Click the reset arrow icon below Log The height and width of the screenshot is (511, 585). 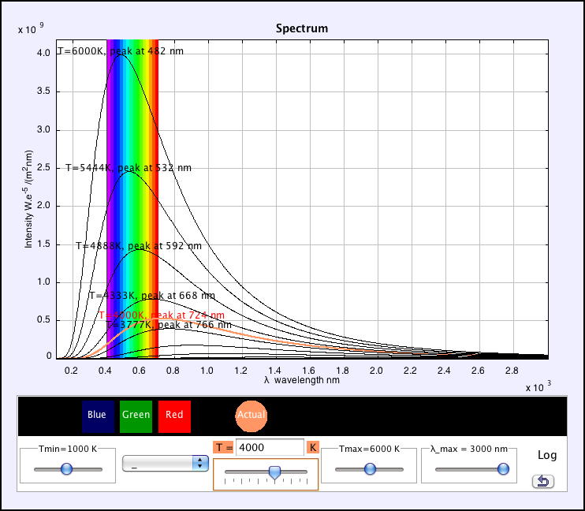click(x=542, y=481)
